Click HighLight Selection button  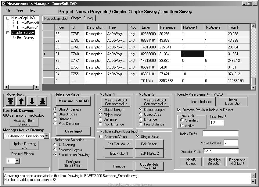pos(214,162)
